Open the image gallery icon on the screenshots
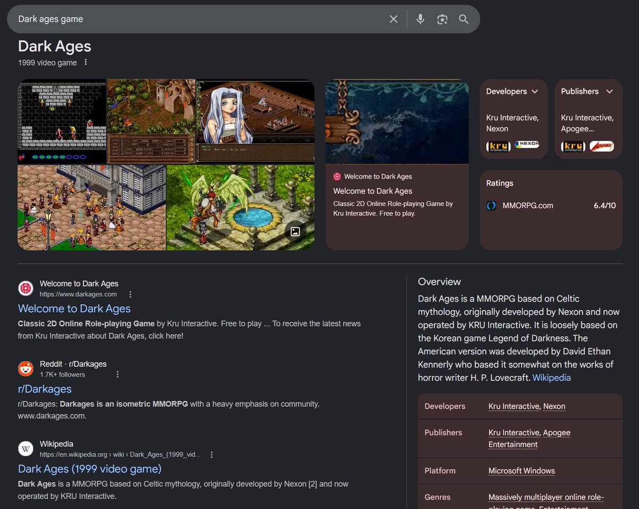This screenshot has height=509, width=639. pos(296,231)
